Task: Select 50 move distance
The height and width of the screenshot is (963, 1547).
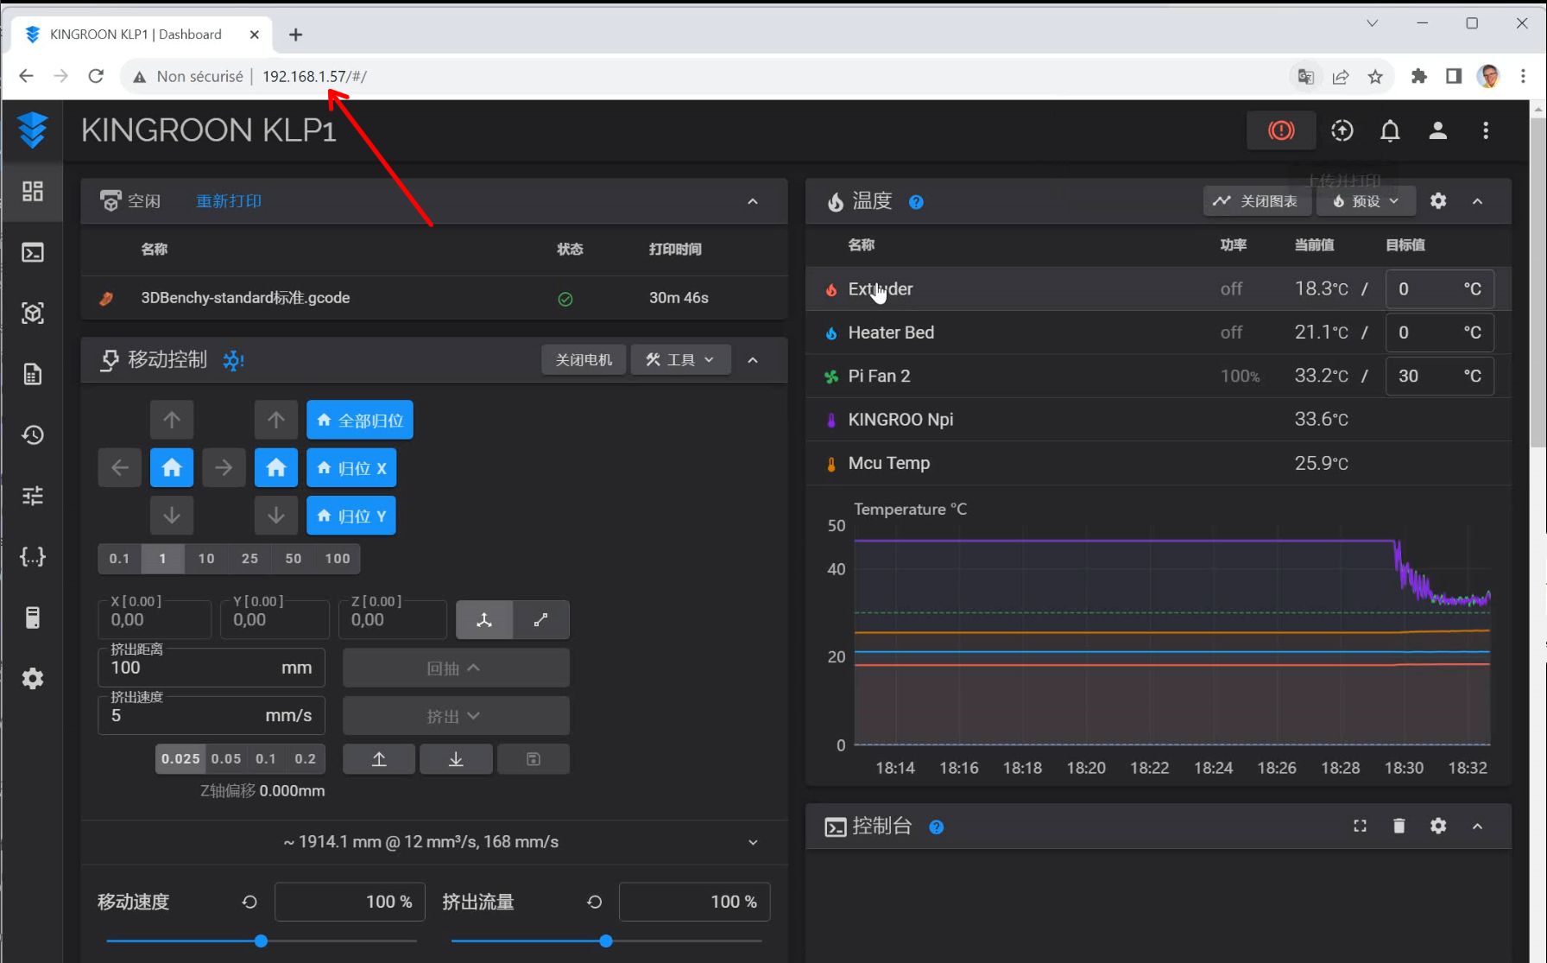Action: [294, 559]
